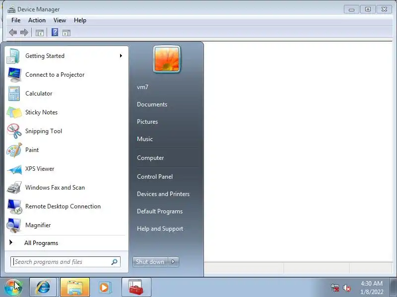Open the File menu
The image size is (397, 297).
click(16, 20)
